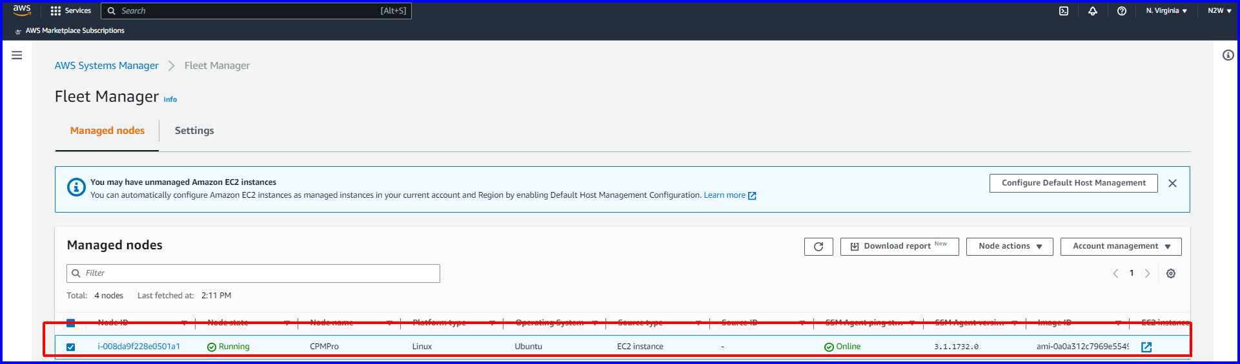The height and width of the screenshot is (364, 1240).
Task: Toggle the select-all nodes header checkbox
Action: pyautogui.click(x=71, y=323)
